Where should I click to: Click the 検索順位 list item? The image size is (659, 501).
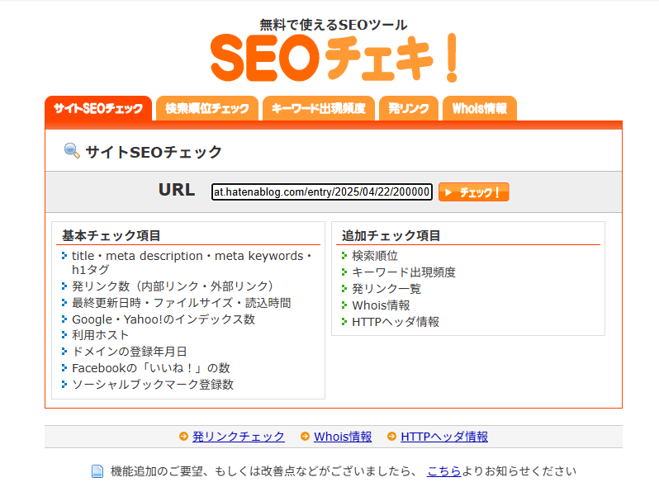click(375, 256)
